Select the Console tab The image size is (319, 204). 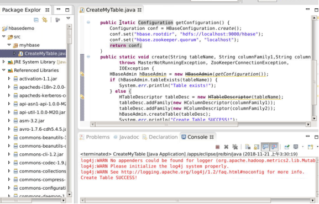click(197, 137)
